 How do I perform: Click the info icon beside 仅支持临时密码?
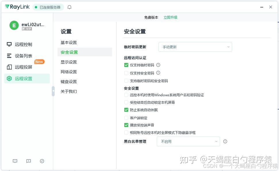(x=158, y=65)
